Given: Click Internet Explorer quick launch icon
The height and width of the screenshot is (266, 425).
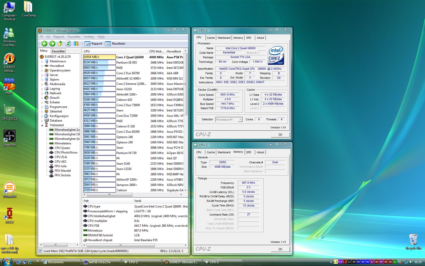Looking at the screenshot, I should coord(30,262).
